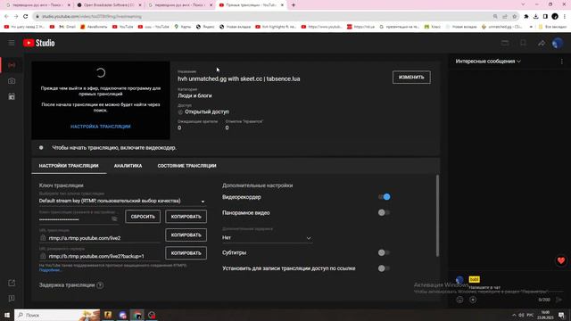The image size is (571, 321).
Task: Click the Windows taskbar search box
Action: [x=57, y=315]
